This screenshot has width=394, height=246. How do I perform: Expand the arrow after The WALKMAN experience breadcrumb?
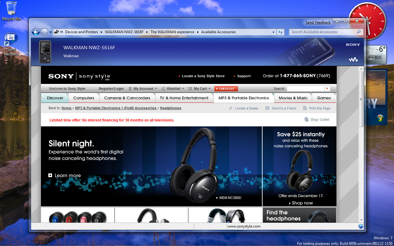coord(198,32)
